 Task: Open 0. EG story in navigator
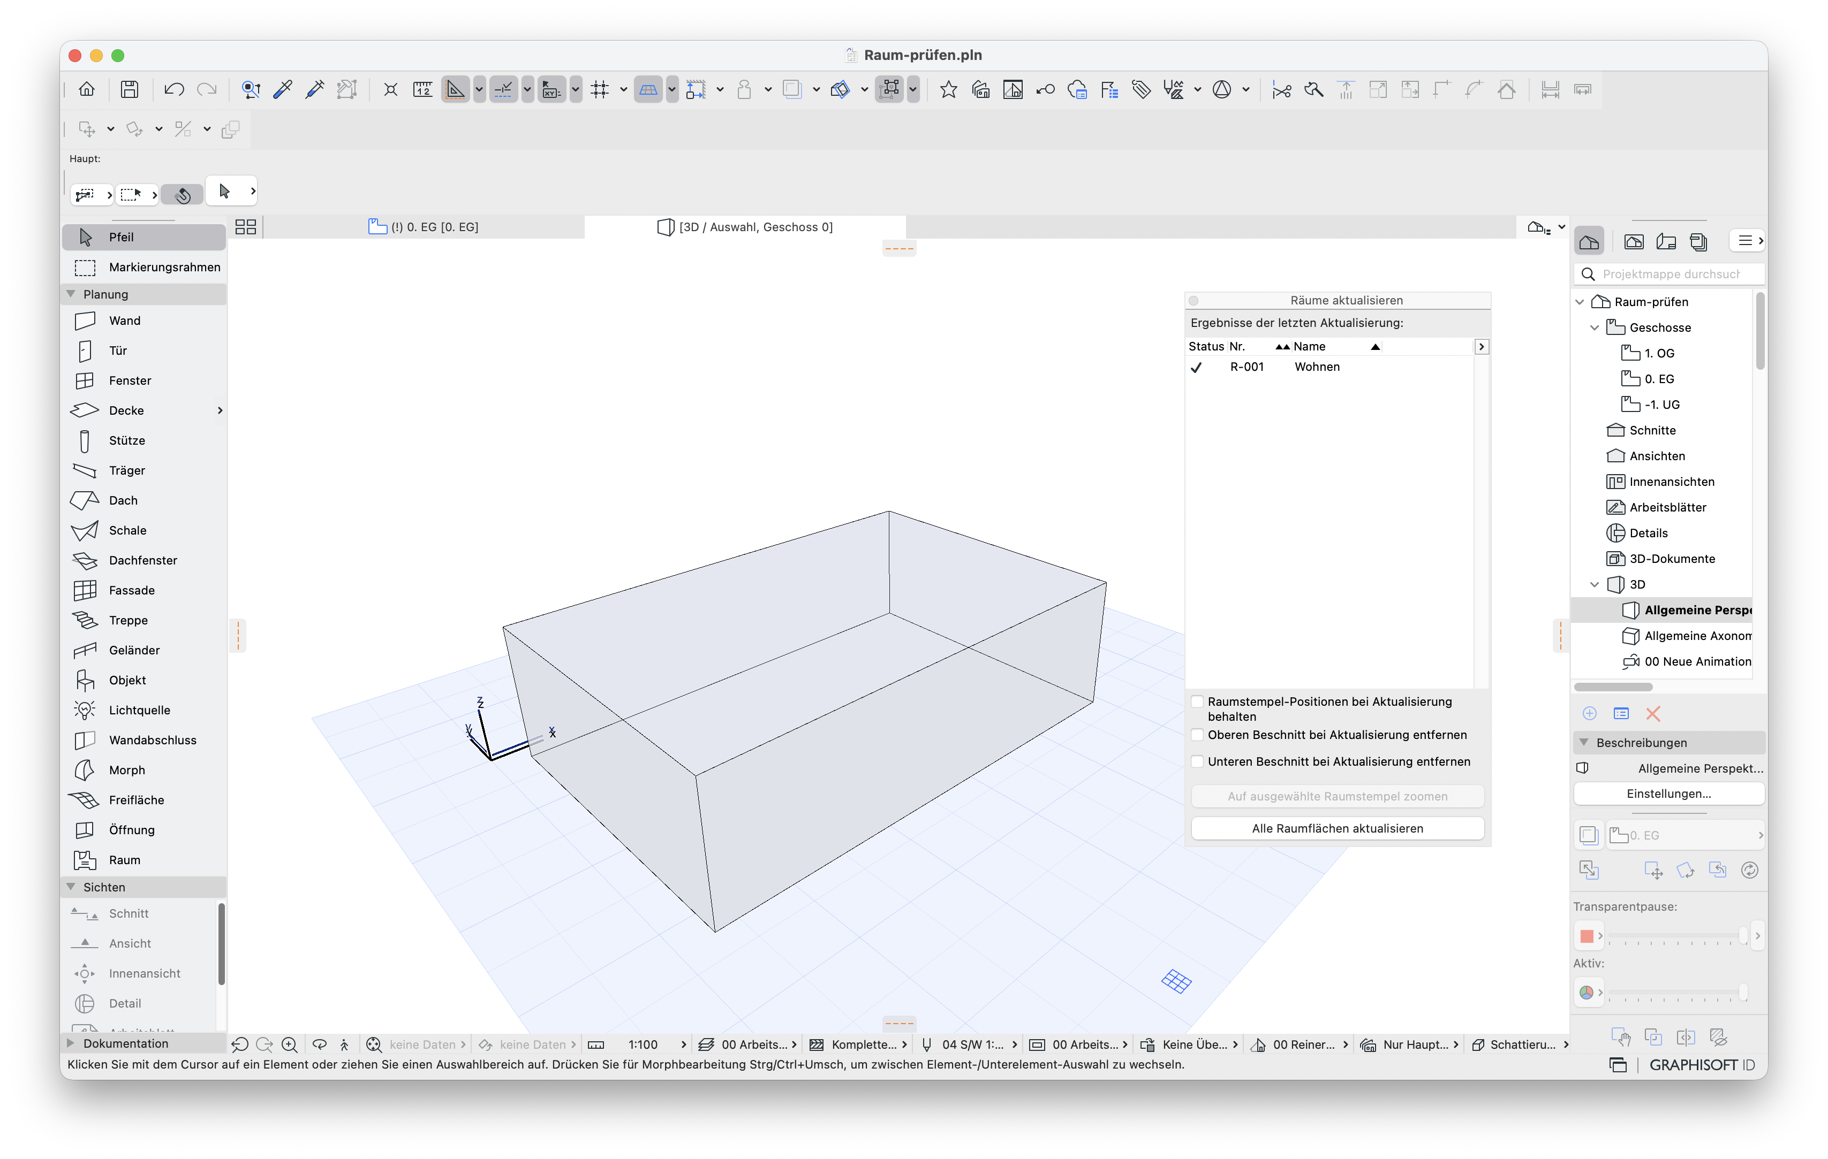click(1659, 378)
